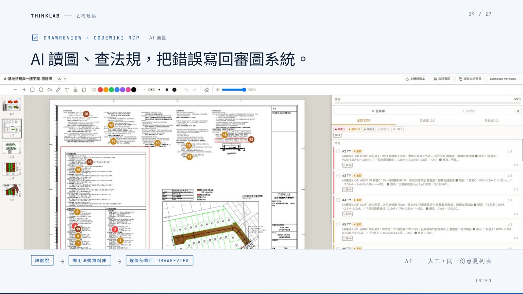Toggle the 重要 14 severity filter

click(x=354, y=129)
